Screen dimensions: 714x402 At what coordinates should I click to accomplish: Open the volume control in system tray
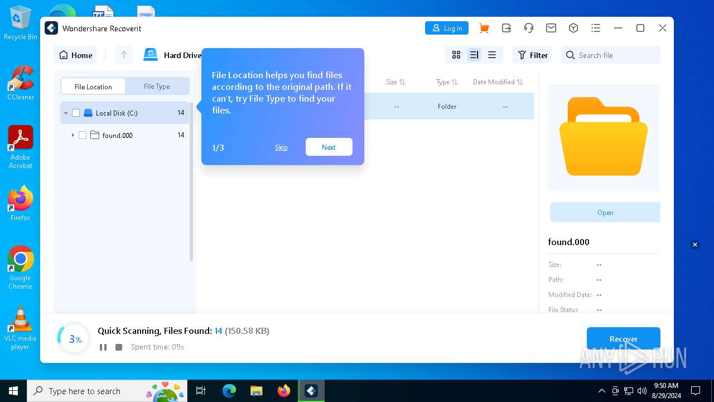click(x=642, y=391)
